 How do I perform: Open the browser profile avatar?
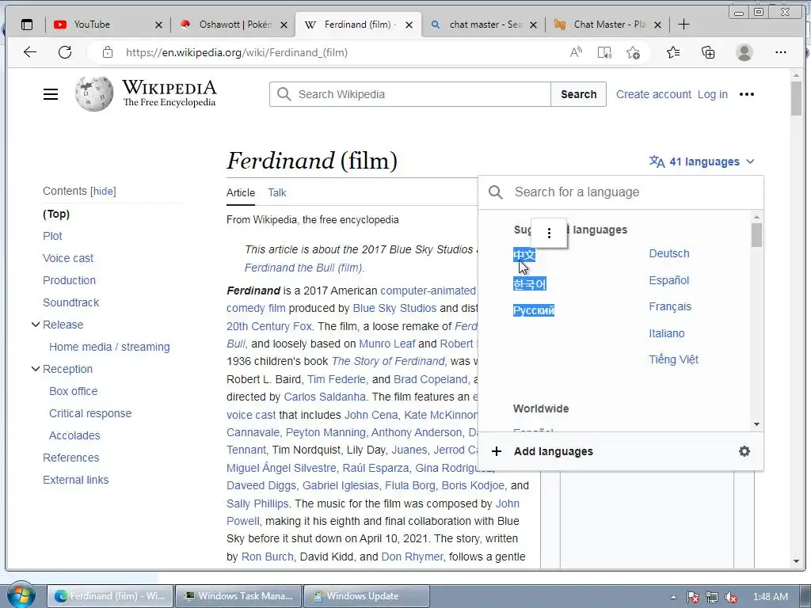744,52
